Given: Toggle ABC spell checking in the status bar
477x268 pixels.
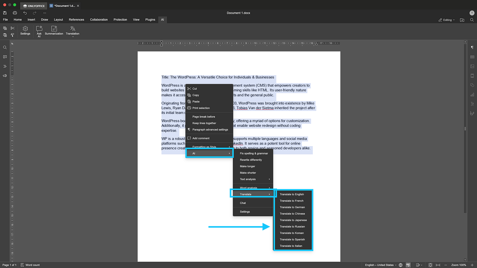Looking at the screenshot, I should pyautogui.click(x=408, y=265).
